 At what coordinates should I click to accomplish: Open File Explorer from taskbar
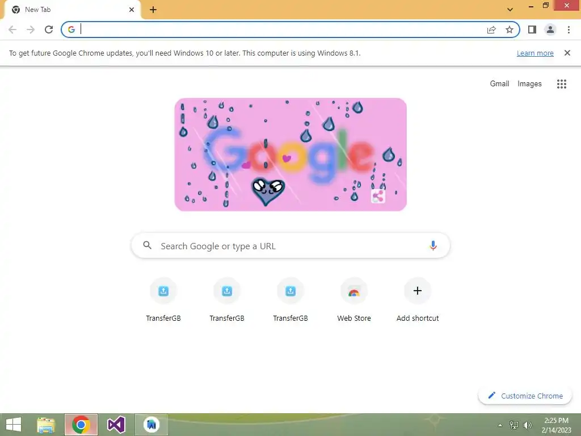pos(46,425)
